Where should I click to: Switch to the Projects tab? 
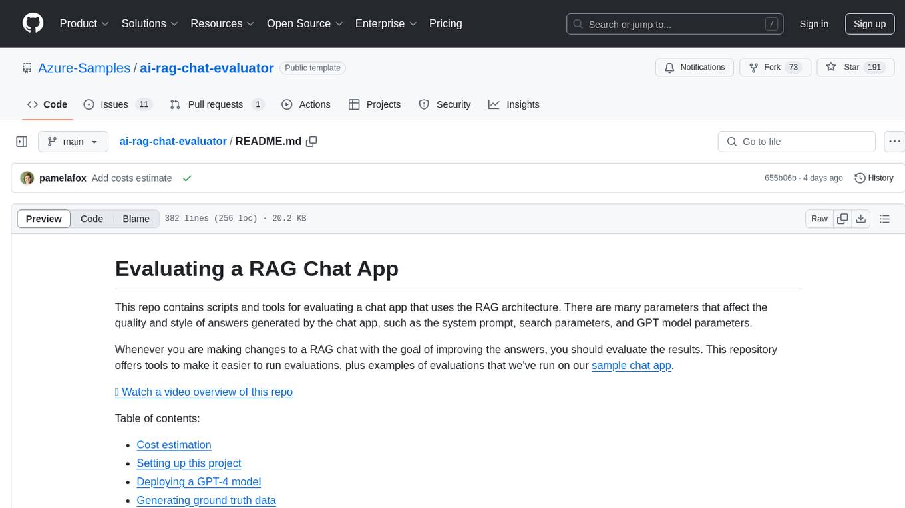[375, 104]
